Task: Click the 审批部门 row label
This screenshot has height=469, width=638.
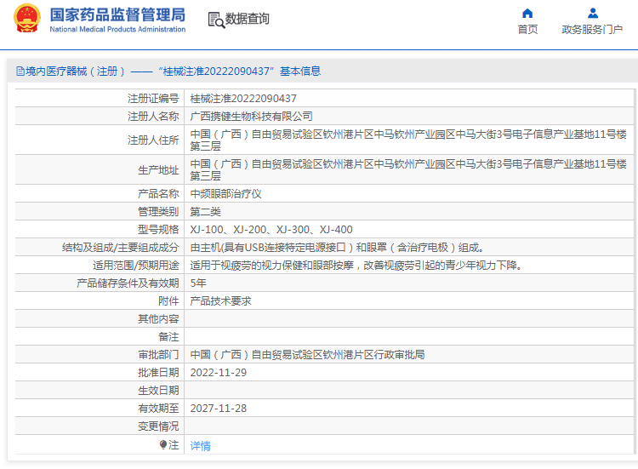Action: (x=158, y=355)
